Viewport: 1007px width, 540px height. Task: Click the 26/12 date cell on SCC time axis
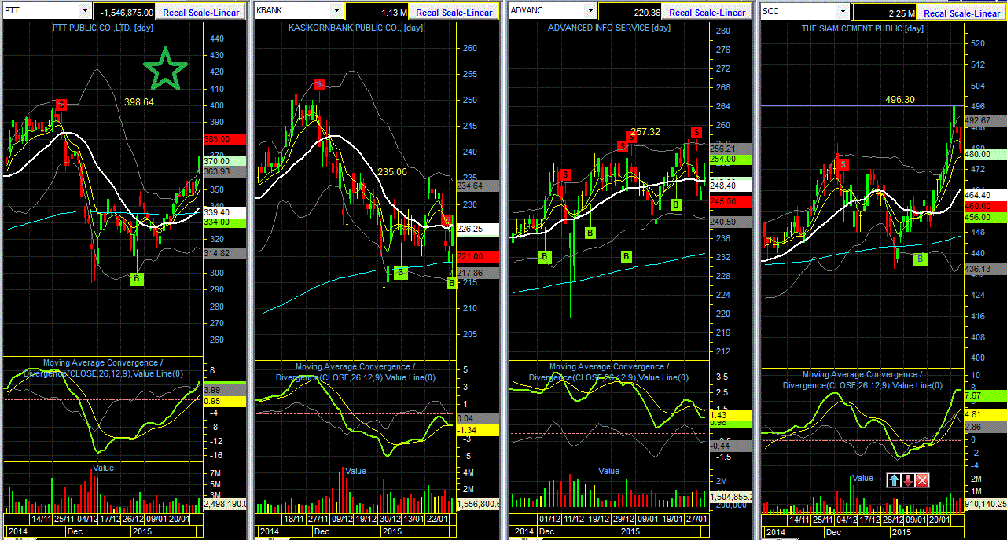click(x=893, y=519)
